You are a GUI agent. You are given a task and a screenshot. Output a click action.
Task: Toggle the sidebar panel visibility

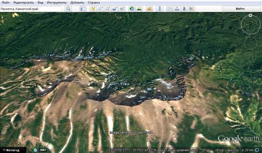[x=83, y=9]
